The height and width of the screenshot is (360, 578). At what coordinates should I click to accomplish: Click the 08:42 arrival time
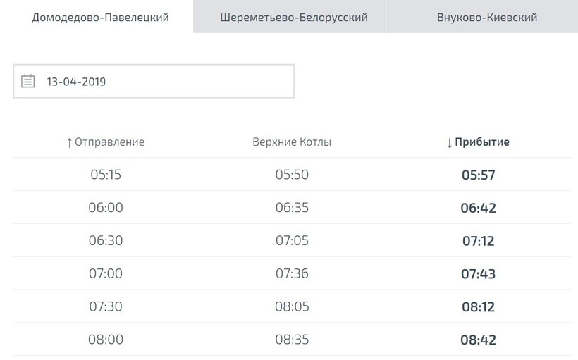(478, 340)
